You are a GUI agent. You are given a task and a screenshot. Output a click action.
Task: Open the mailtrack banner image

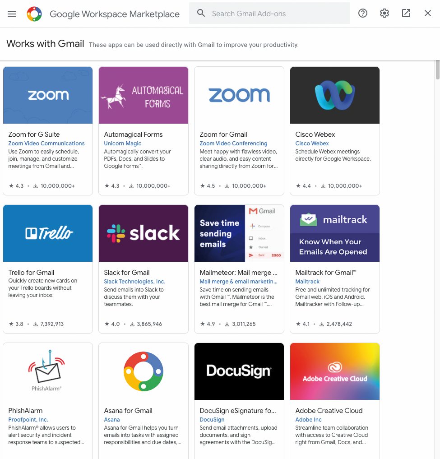335,233
